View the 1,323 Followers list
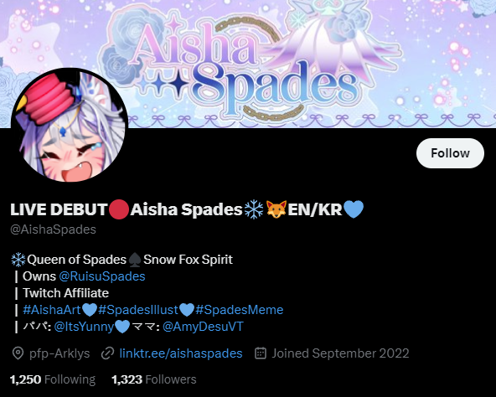This screenshot has height=397, width=496. [153, 379]
